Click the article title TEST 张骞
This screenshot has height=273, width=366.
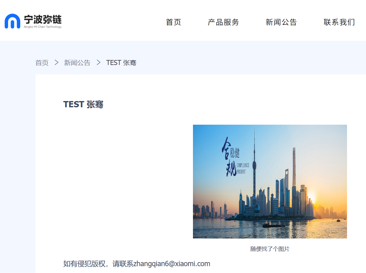[x=83, y=104]
